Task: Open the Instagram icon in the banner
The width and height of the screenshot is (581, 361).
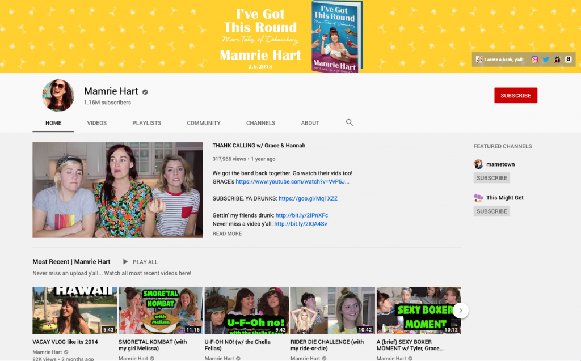Action: 534,60
